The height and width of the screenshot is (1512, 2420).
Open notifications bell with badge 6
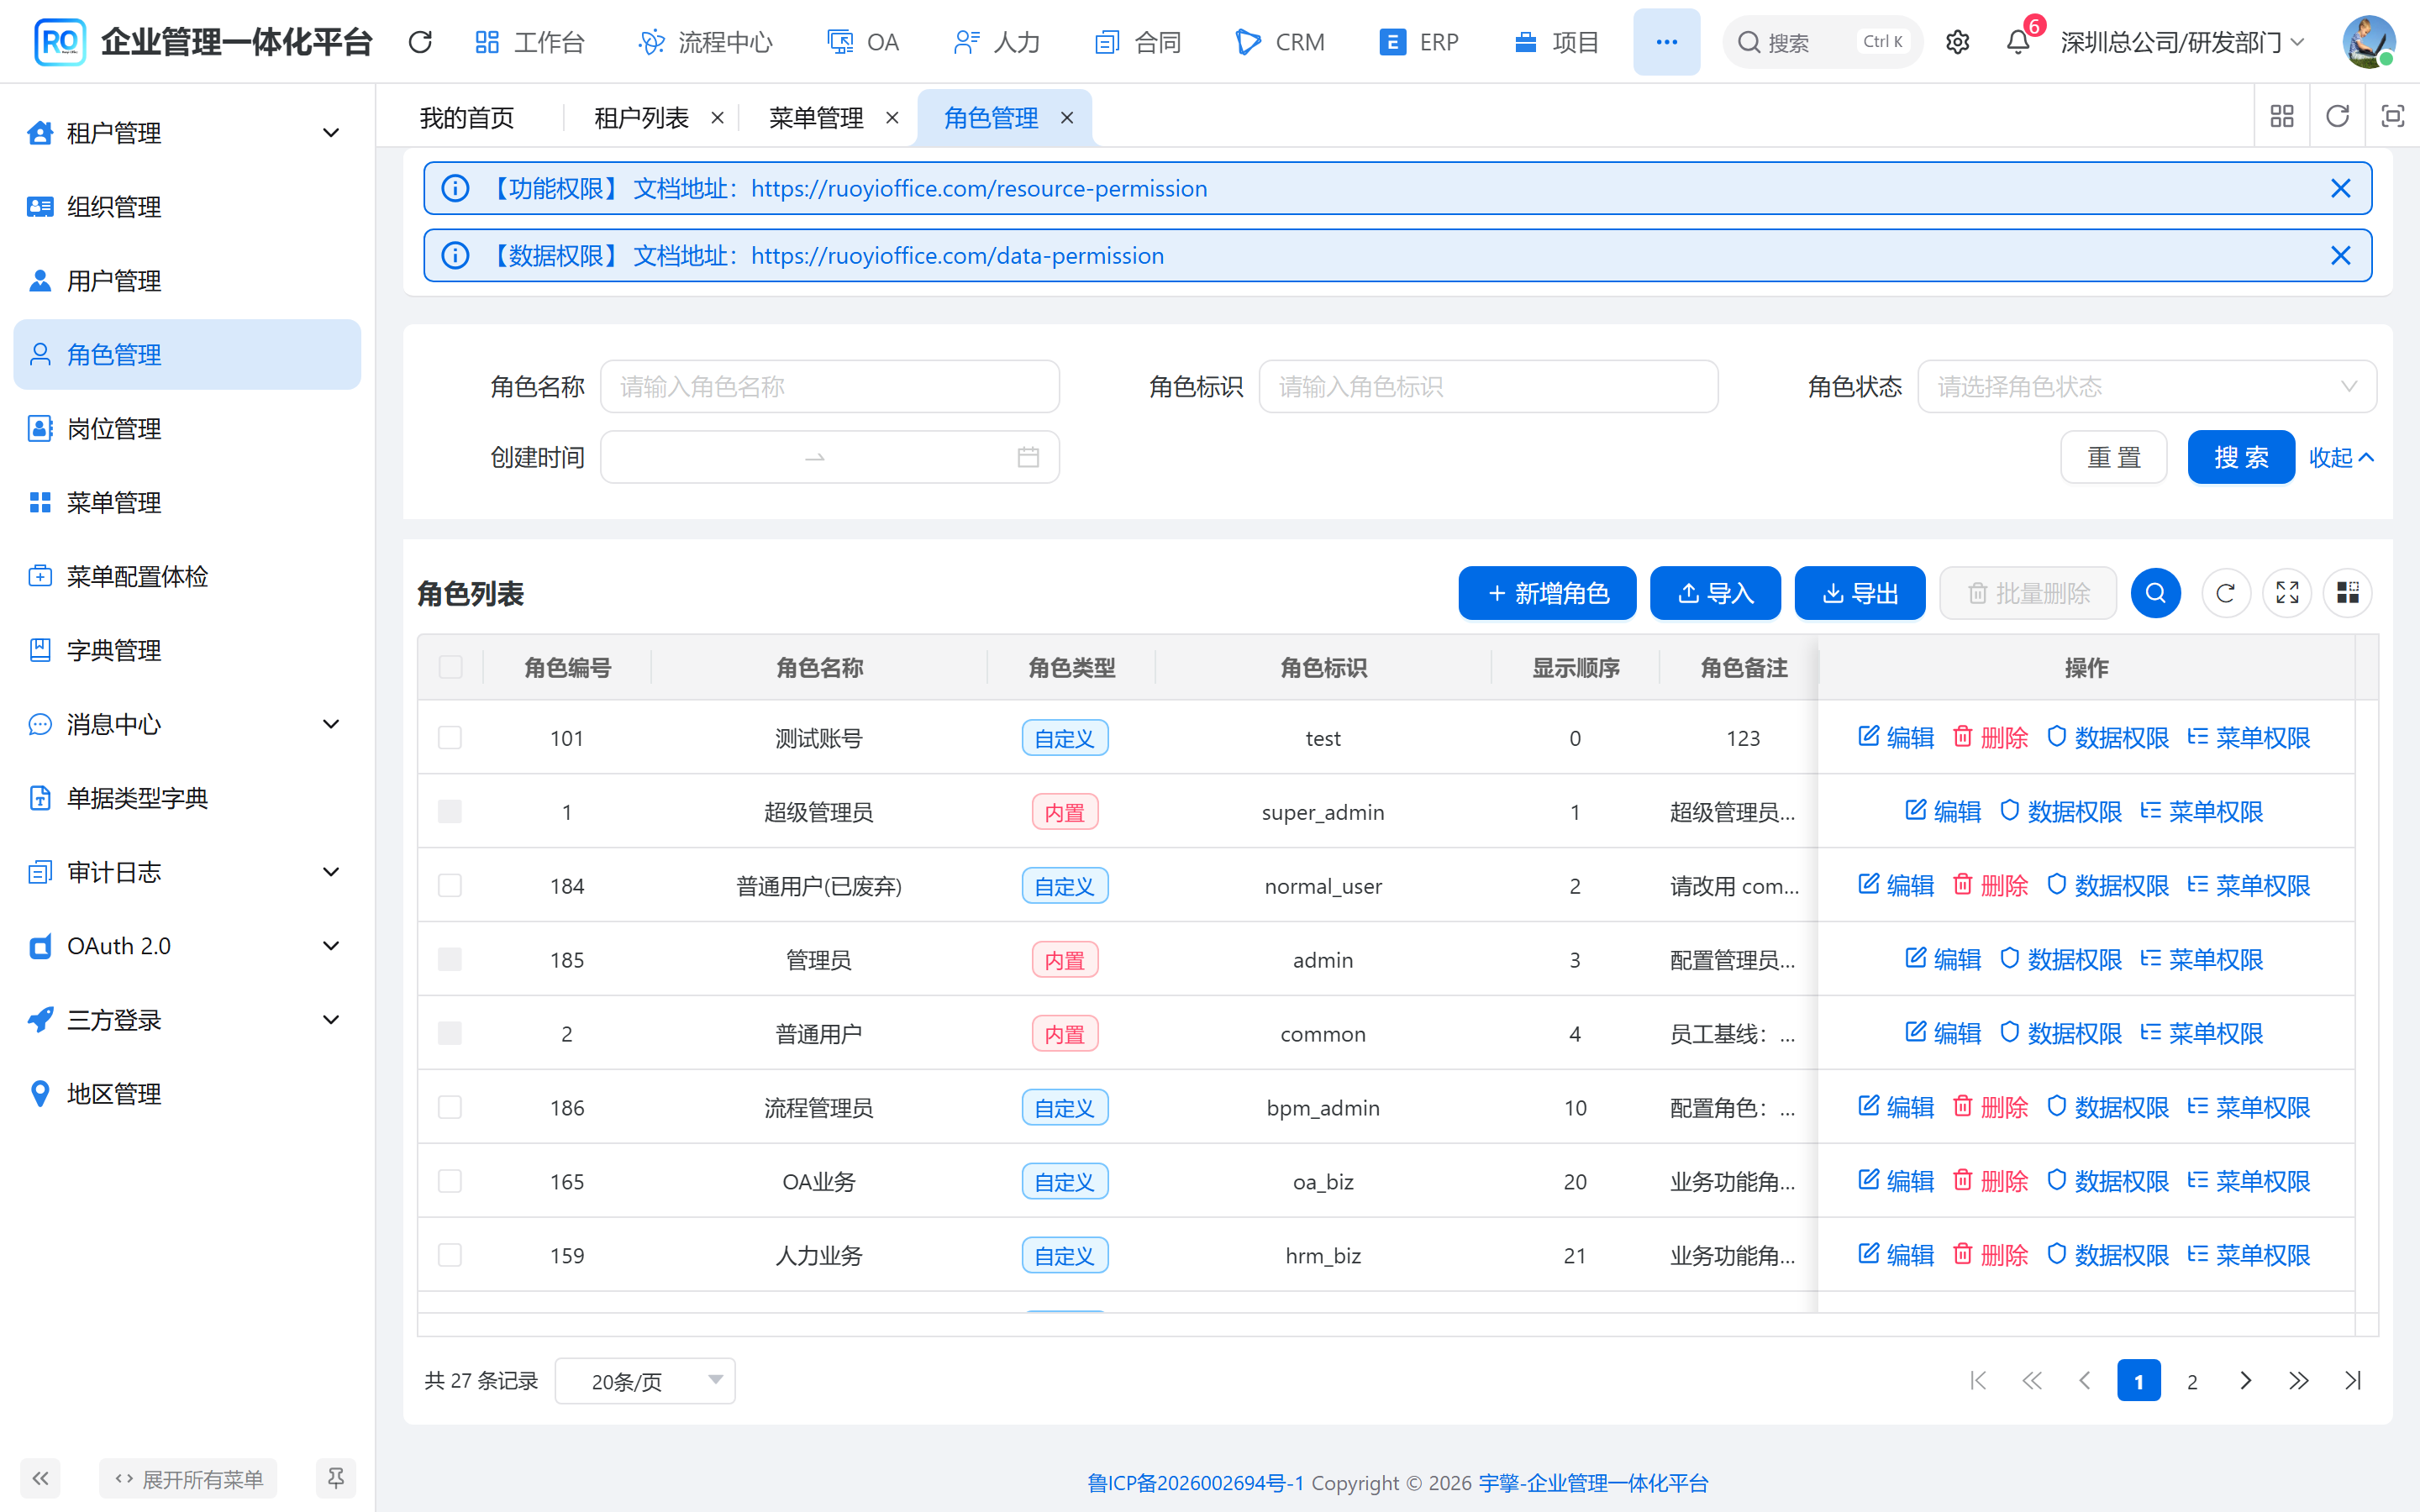click(2018, 42)
